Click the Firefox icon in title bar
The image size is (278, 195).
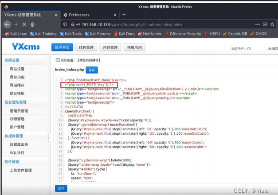6,7
